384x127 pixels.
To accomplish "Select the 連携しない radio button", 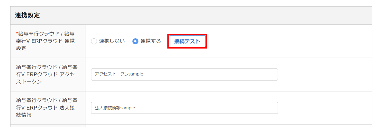I will [x=94, y=41].
